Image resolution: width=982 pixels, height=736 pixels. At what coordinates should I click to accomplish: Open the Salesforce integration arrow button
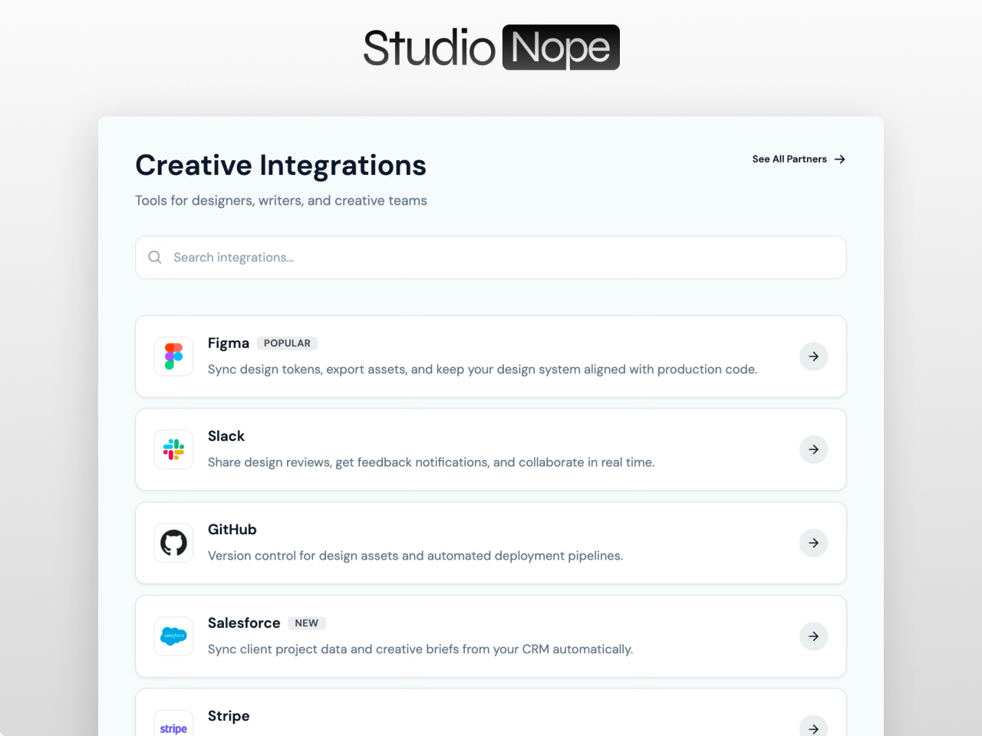pyautogui.click(x=813, y=636)
